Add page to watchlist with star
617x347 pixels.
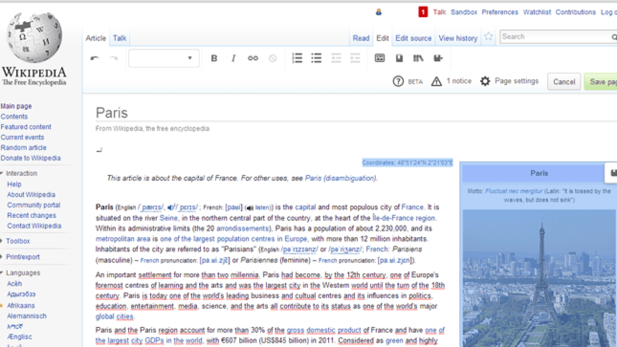(488, 36)
